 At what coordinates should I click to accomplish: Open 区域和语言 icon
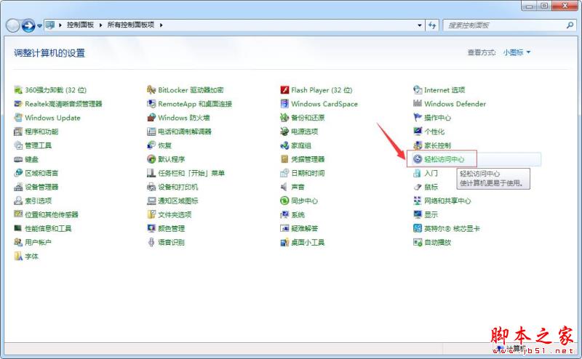pos(18,173)
